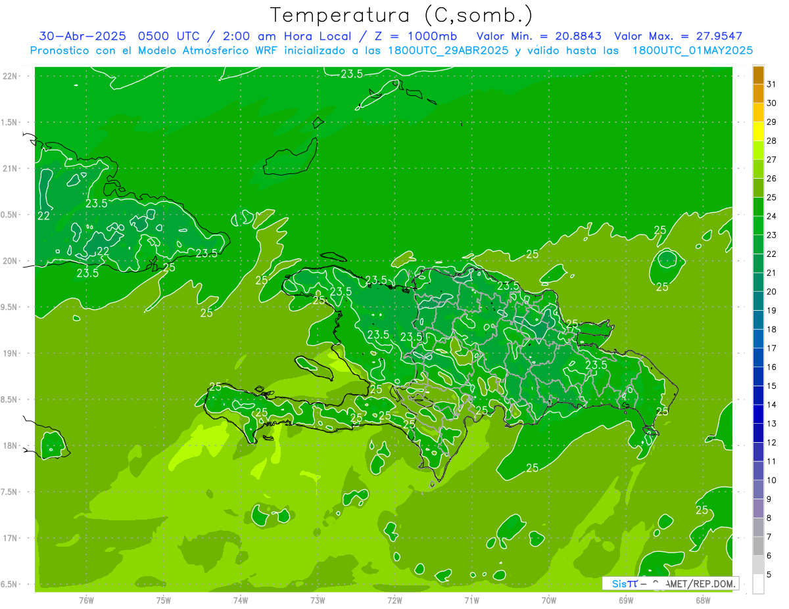
Task: Click the '74W' longitude axis label
Action: coord(241,600)
